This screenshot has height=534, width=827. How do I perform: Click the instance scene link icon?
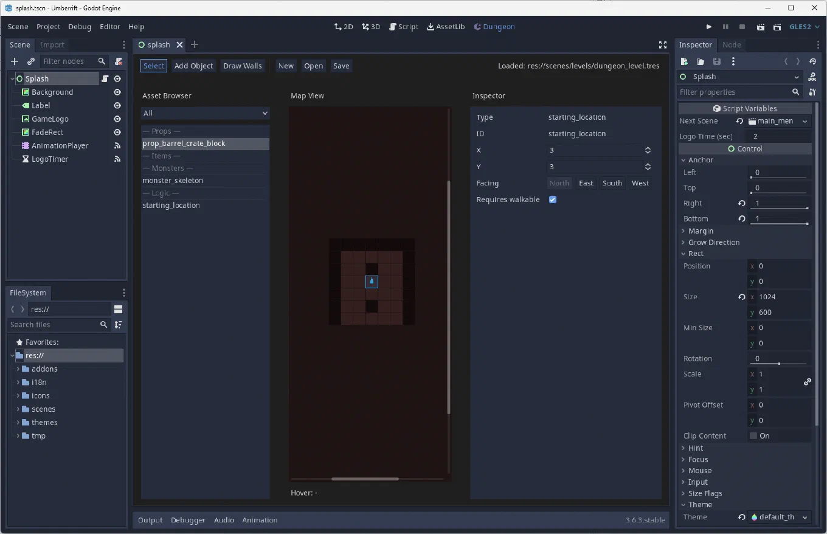31,61
